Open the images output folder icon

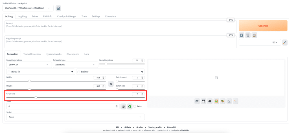pos(197,101)
